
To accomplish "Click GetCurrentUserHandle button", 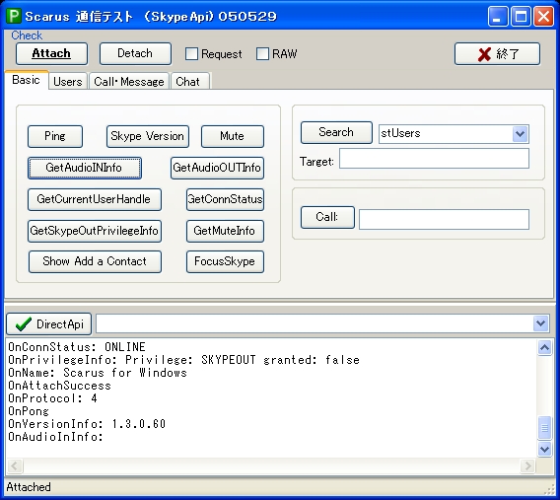I will 95,199.
